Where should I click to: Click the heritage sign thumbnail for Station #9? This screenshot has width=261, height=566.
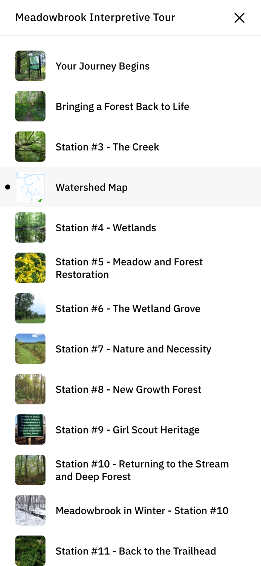[30, 429]
